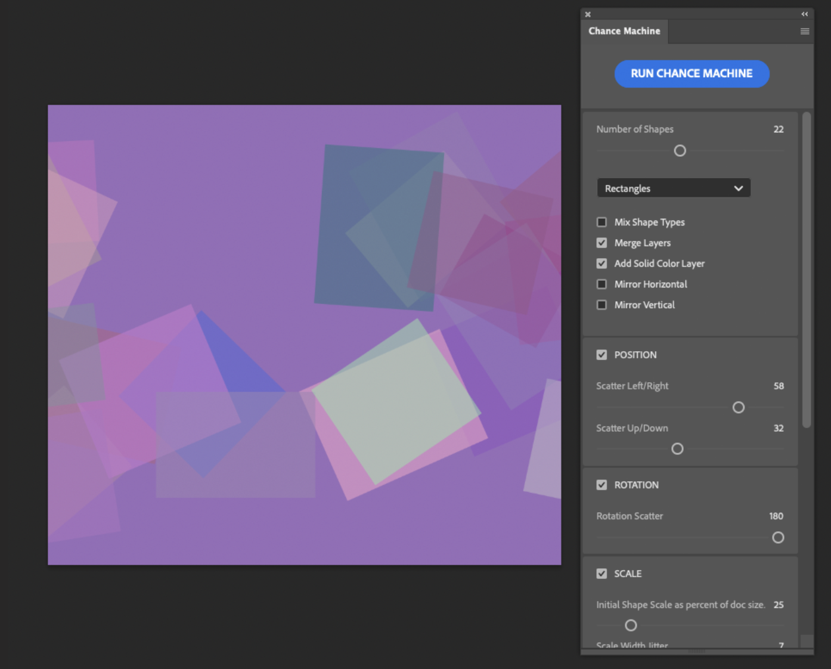Click the Number of Shapes slider handle
Image resolution: width=831 pixels, height=669 pixels.
click(680, 151)
